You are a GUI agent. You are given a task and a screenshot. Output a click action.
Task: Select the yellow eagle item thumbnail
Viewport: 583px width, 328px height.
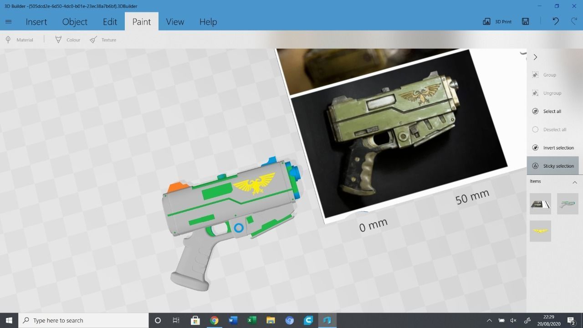coord(540,231)
